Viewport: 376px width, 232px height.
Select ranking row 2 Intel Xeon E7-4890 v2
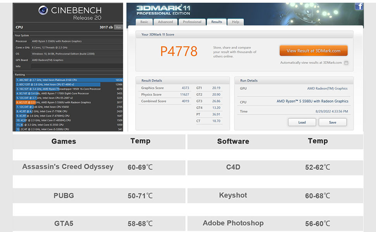[x=69, y=84]
